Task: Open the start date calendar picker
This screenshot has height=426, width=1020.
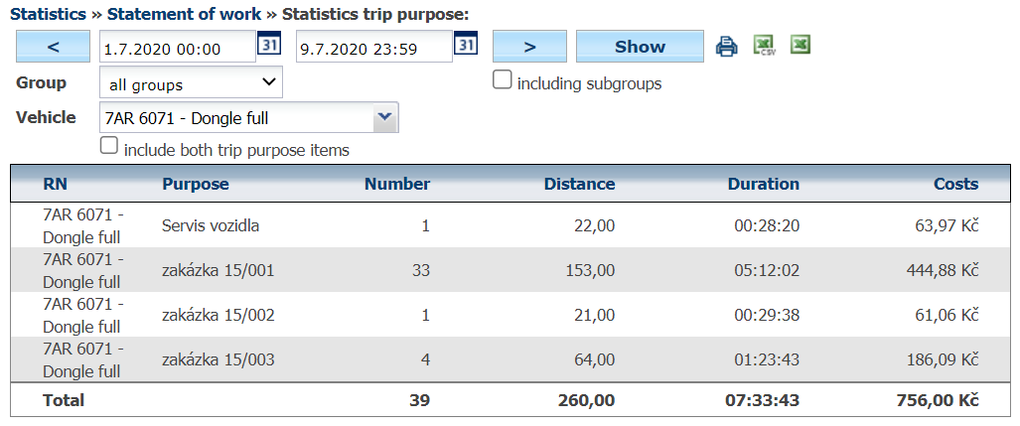Action: tap(269, 45)
